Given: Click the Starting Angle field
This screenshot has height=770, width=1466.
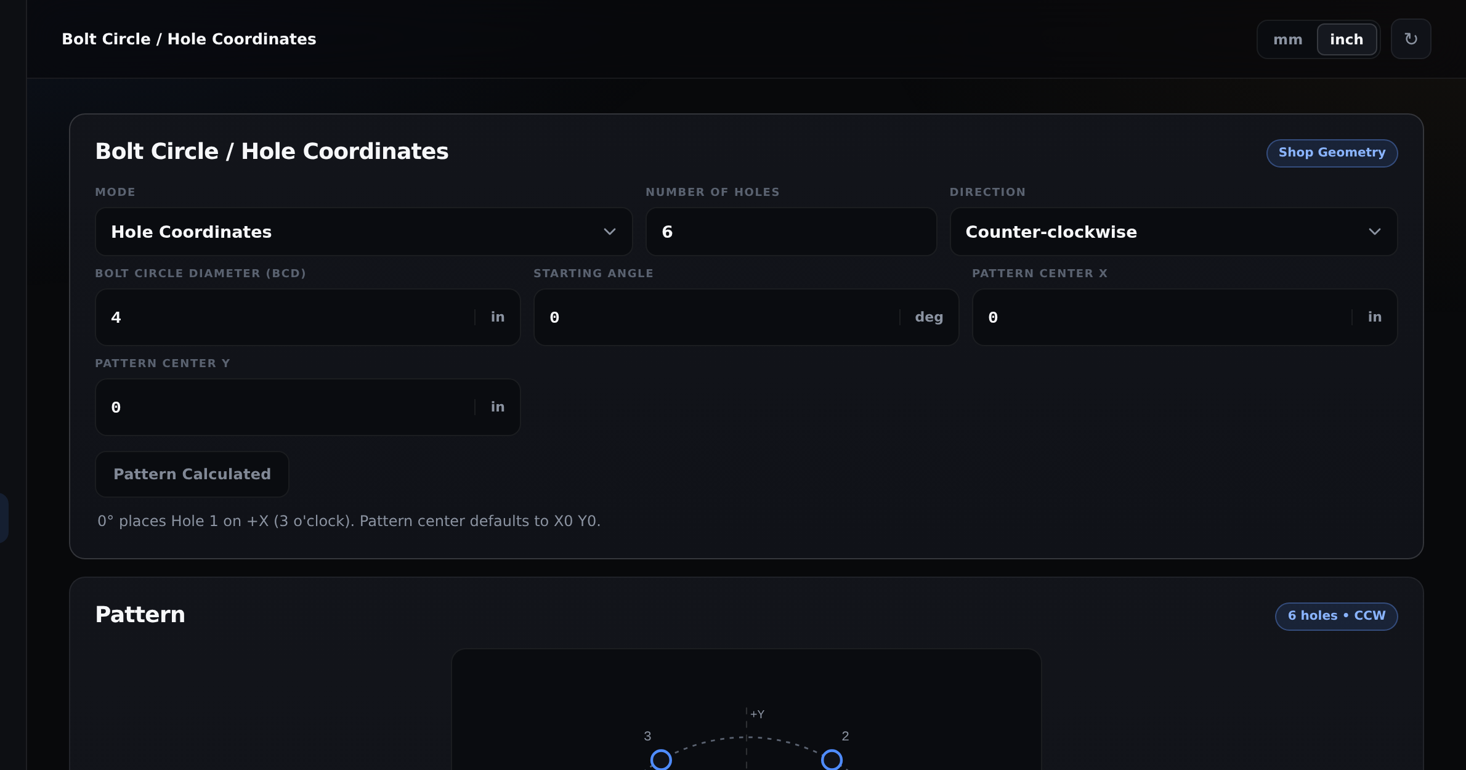Looking at the screenshot, I should [x=746, y=317].
